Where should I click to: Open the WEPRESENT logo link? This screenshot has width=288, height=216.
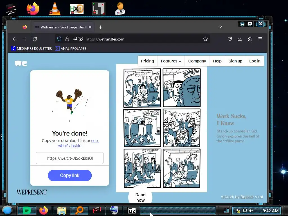coord(31,192)
